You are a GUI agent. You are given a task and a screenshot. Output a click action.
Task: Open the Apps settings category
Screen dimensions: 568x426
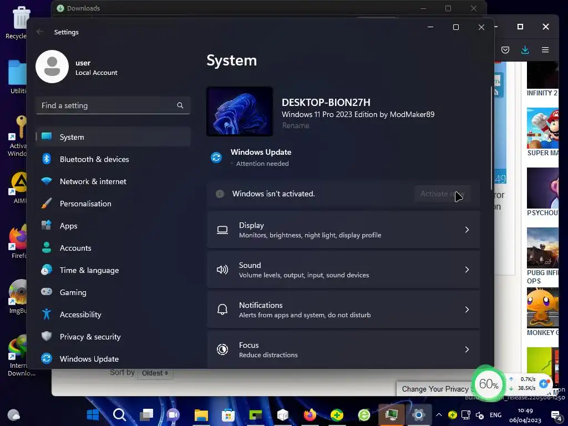113,226
